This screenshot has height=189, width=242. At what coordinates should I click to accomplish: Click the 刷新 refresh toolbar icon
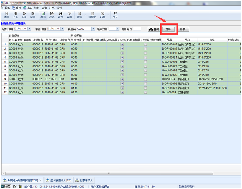[43, 15]
